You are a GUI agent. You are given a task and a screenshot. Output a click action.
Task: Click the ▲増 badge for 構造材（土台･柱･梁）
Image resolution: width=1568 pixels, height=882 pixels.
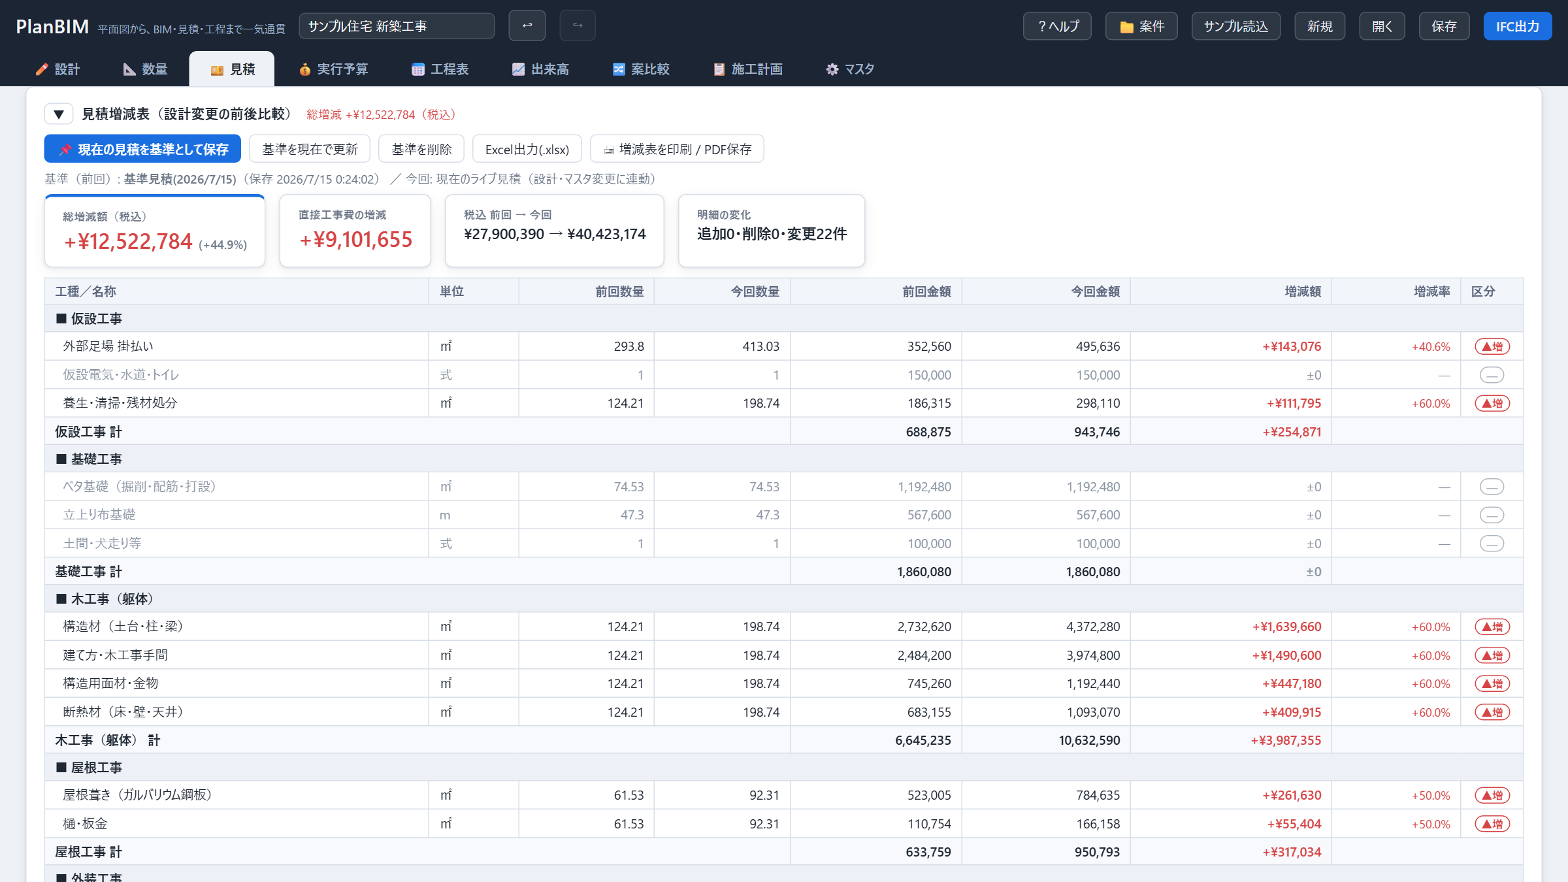pyautogui.click(x=1492, y=627)
